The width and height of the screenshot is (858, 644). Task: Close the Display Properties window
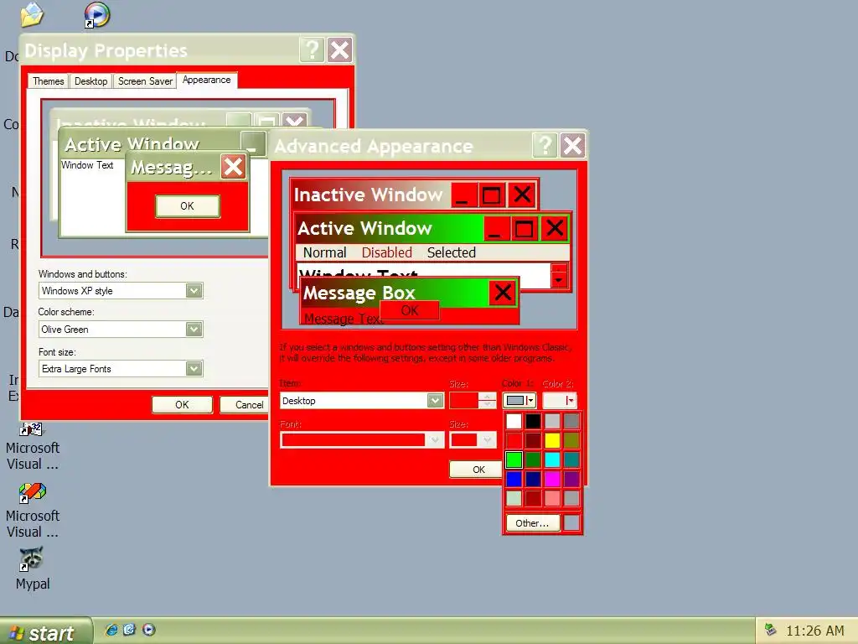(340, 49)
